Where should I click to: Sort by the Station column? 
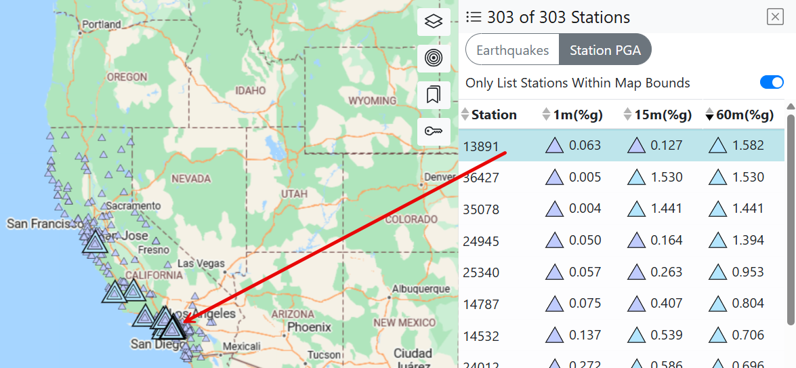coord(488,115)
